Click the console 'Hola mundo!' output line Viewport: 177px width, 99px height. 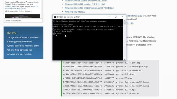point(57,33)
